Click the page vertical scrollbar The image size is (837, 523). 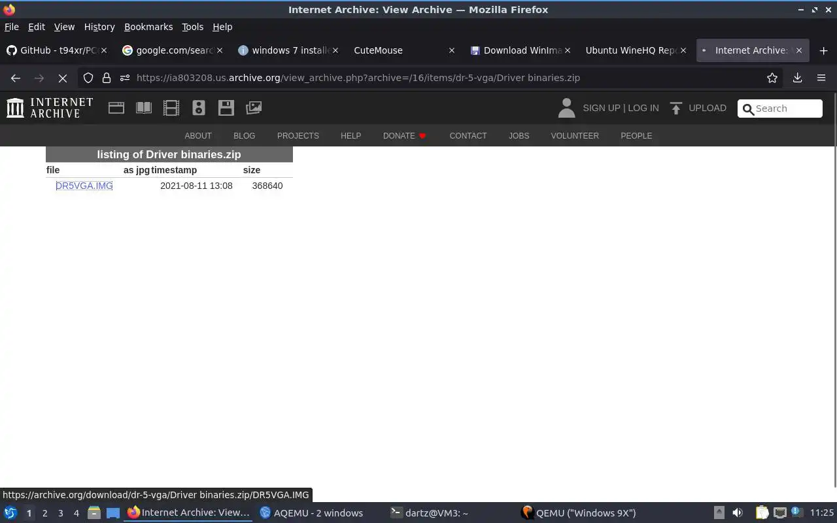(x=834, y=291)
